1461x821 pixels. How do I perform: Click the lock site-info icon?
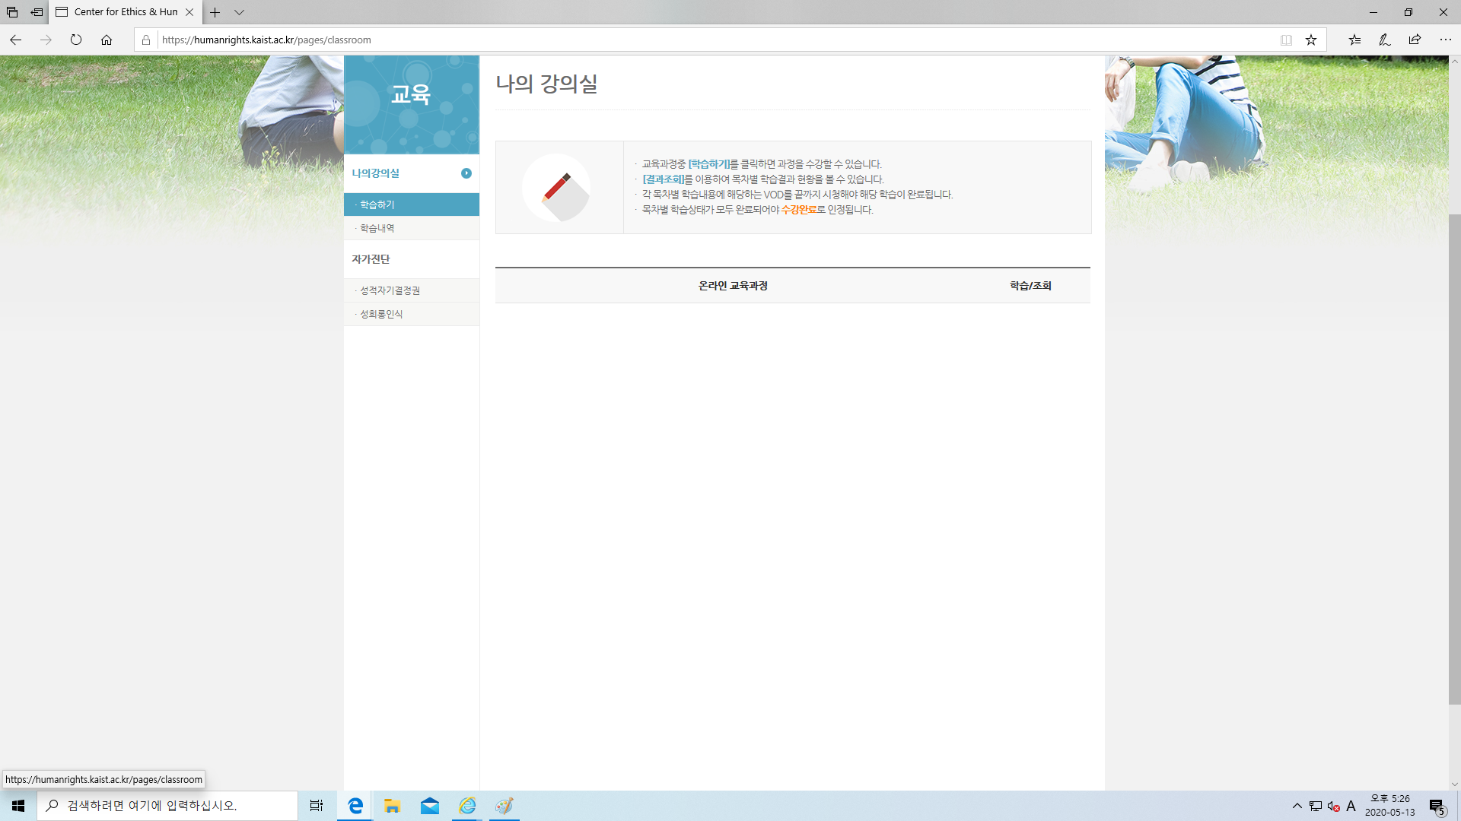(146, 40)
